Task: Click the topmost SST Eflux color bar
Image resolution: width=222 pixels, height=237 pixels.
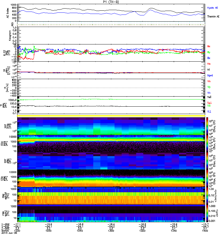Action: coord(207,125)
